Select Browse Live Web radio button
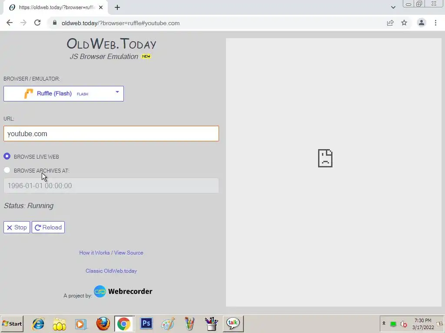Screen dimensions: 445x333 click(7, 156)
